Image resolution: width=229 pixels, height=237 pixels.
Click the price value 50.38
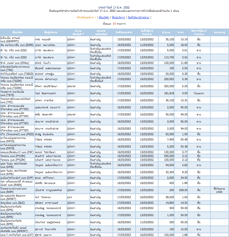184,147
